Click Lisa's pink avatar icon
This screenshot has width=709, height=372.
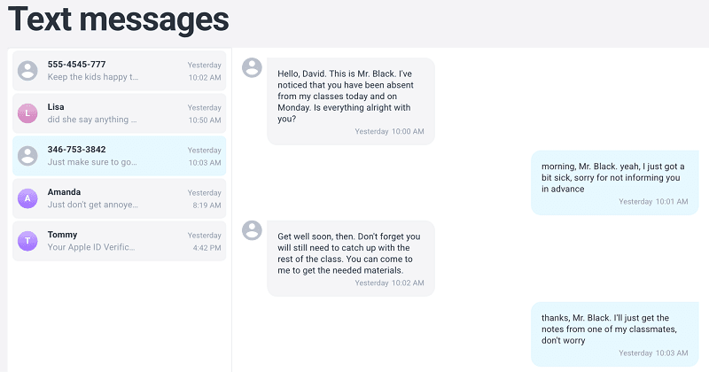click(x=27, y=113)
